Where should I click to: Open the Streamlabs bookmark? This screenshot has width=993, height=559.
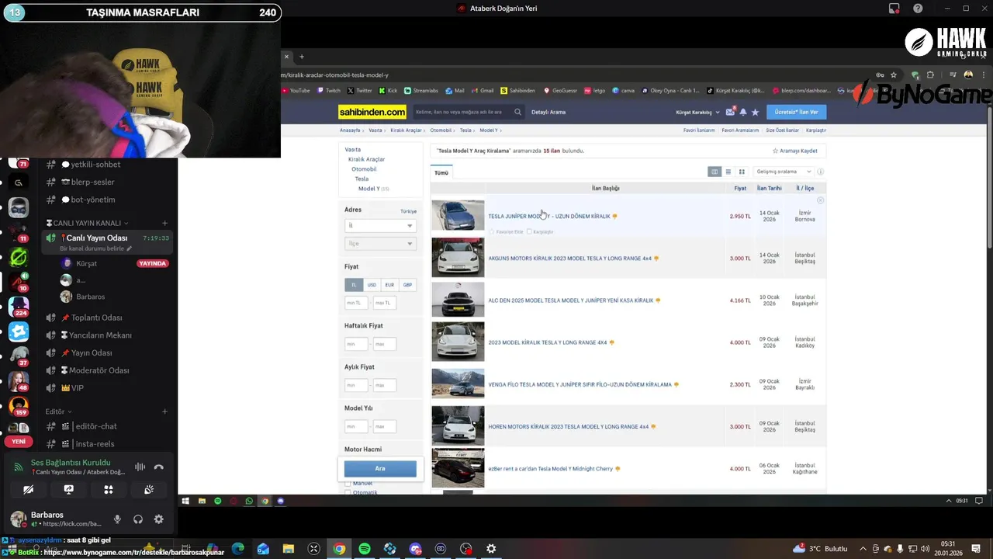click(422, 91)
